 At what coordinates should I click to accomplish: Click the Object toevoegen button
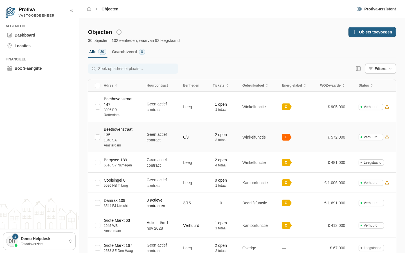click(x=372, y=32)
